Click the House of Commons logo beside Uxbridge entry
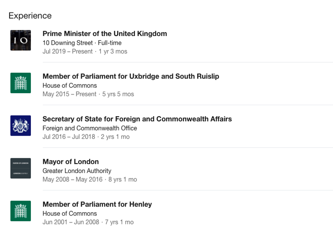333x236 pixels. 20,83
